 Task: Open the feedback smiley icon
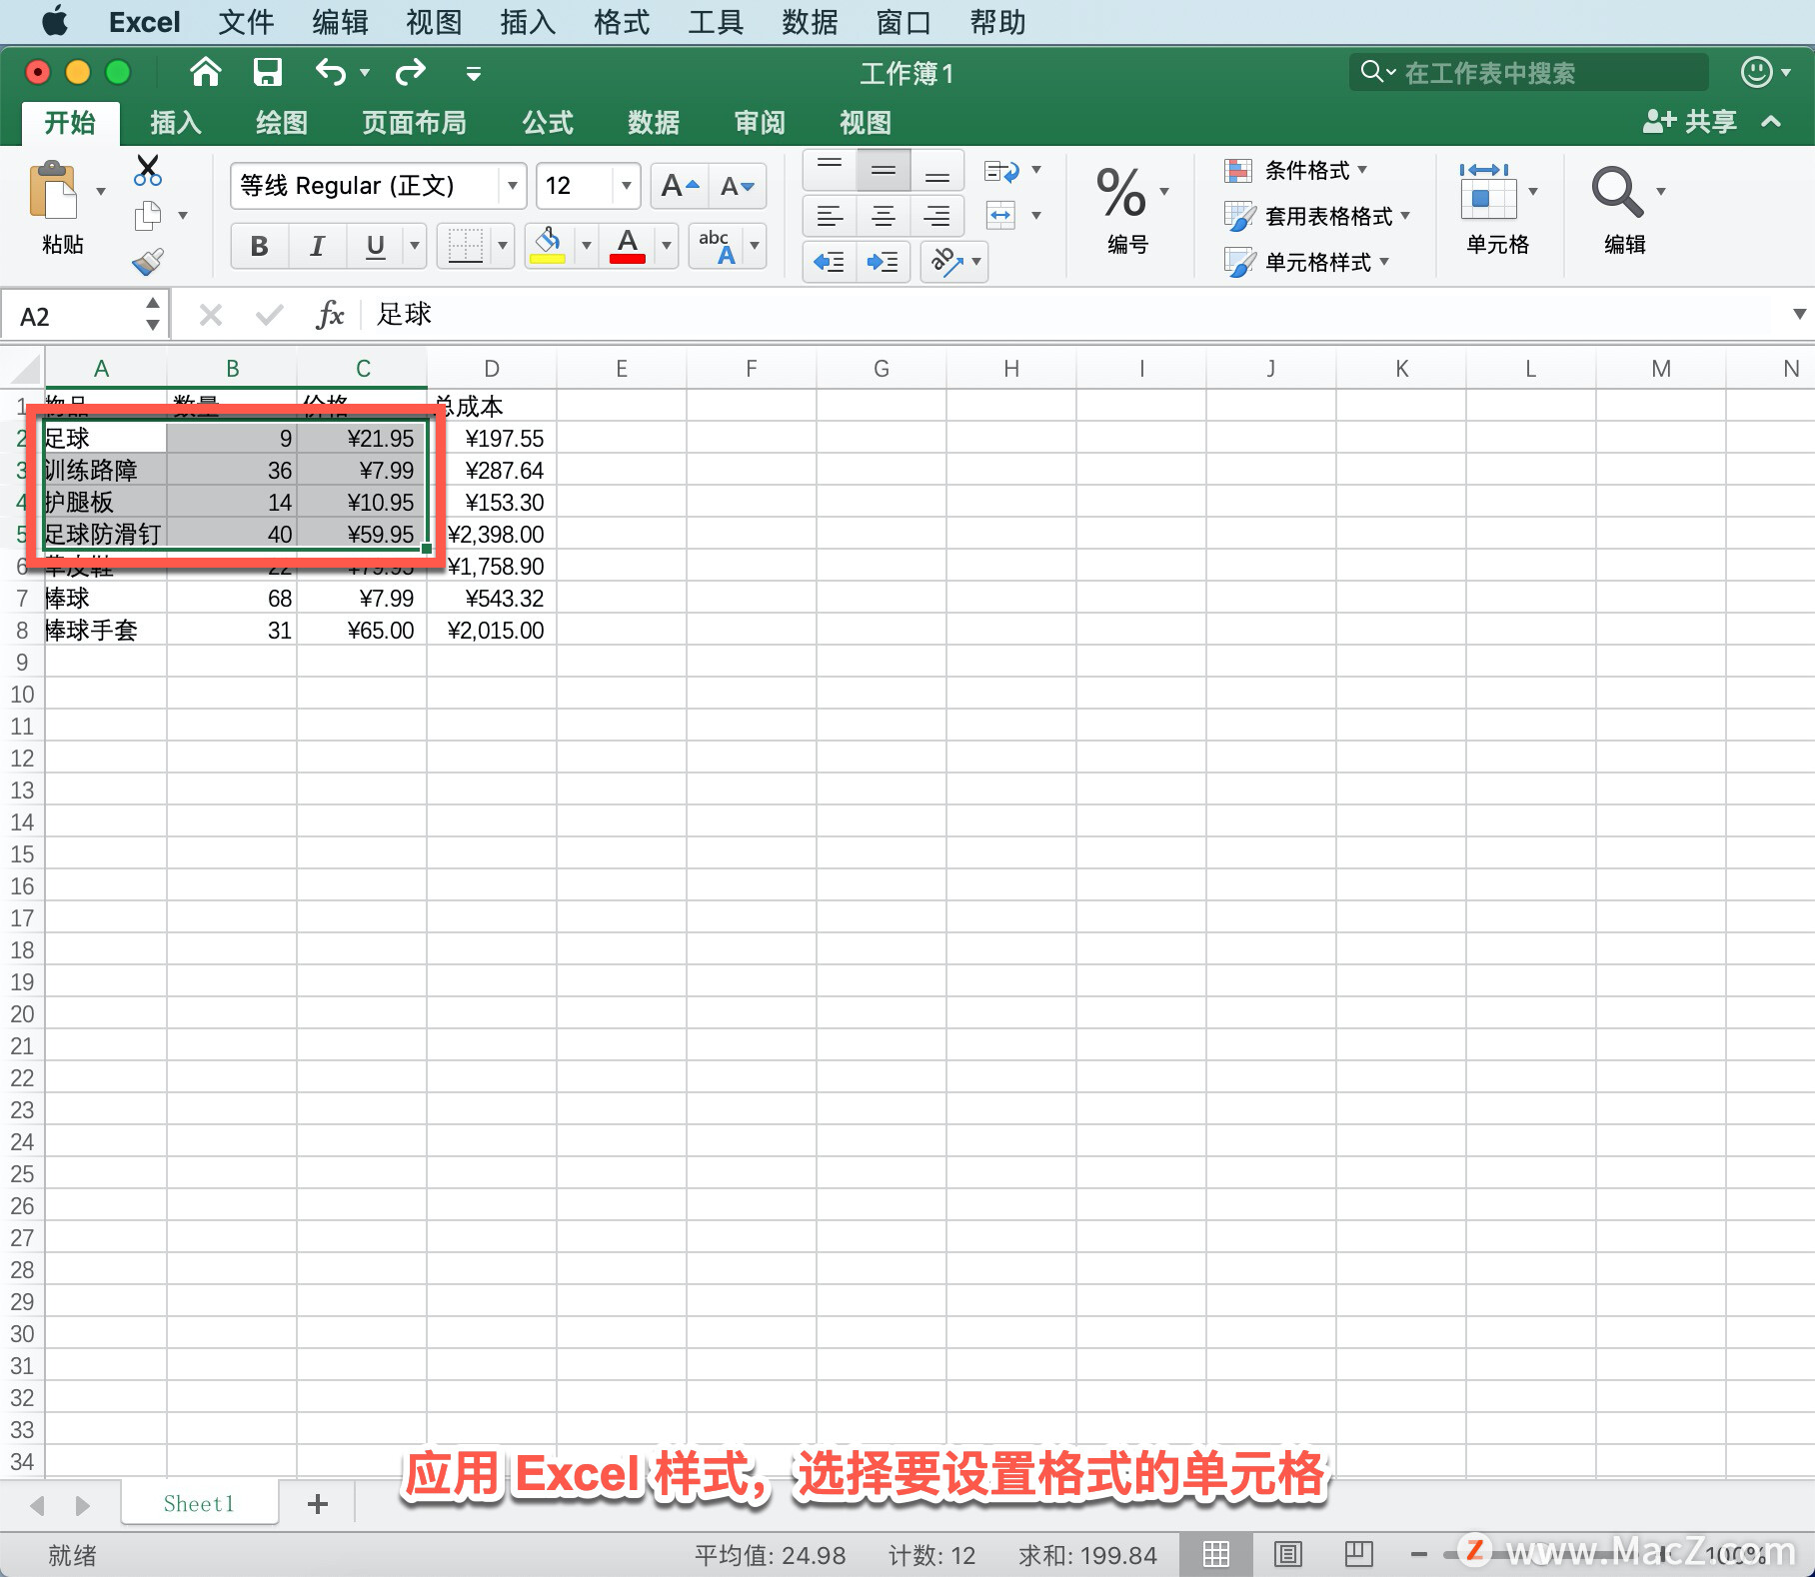tap(1756, 72)
